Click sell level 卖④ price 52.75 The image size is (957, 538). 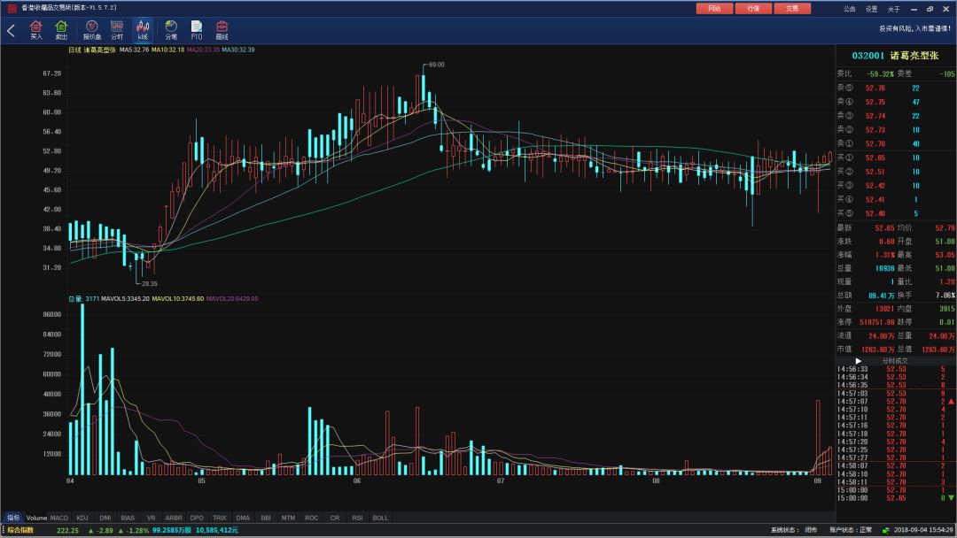pos(875,103)
